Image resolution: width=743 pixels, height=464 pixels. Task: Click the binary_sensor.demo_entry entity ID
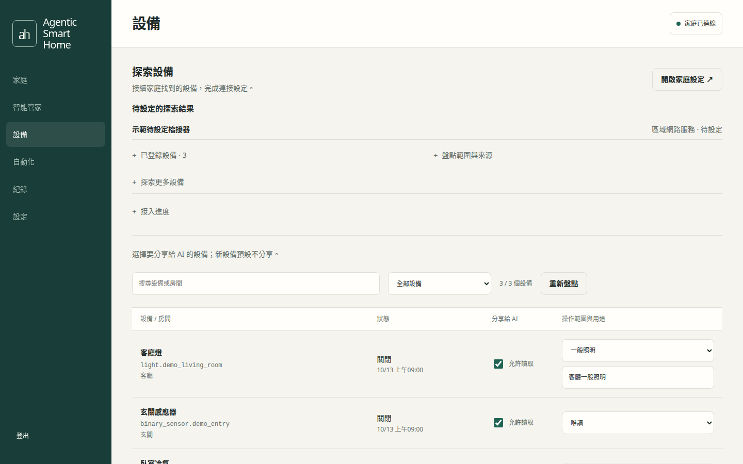coord(185,424)
